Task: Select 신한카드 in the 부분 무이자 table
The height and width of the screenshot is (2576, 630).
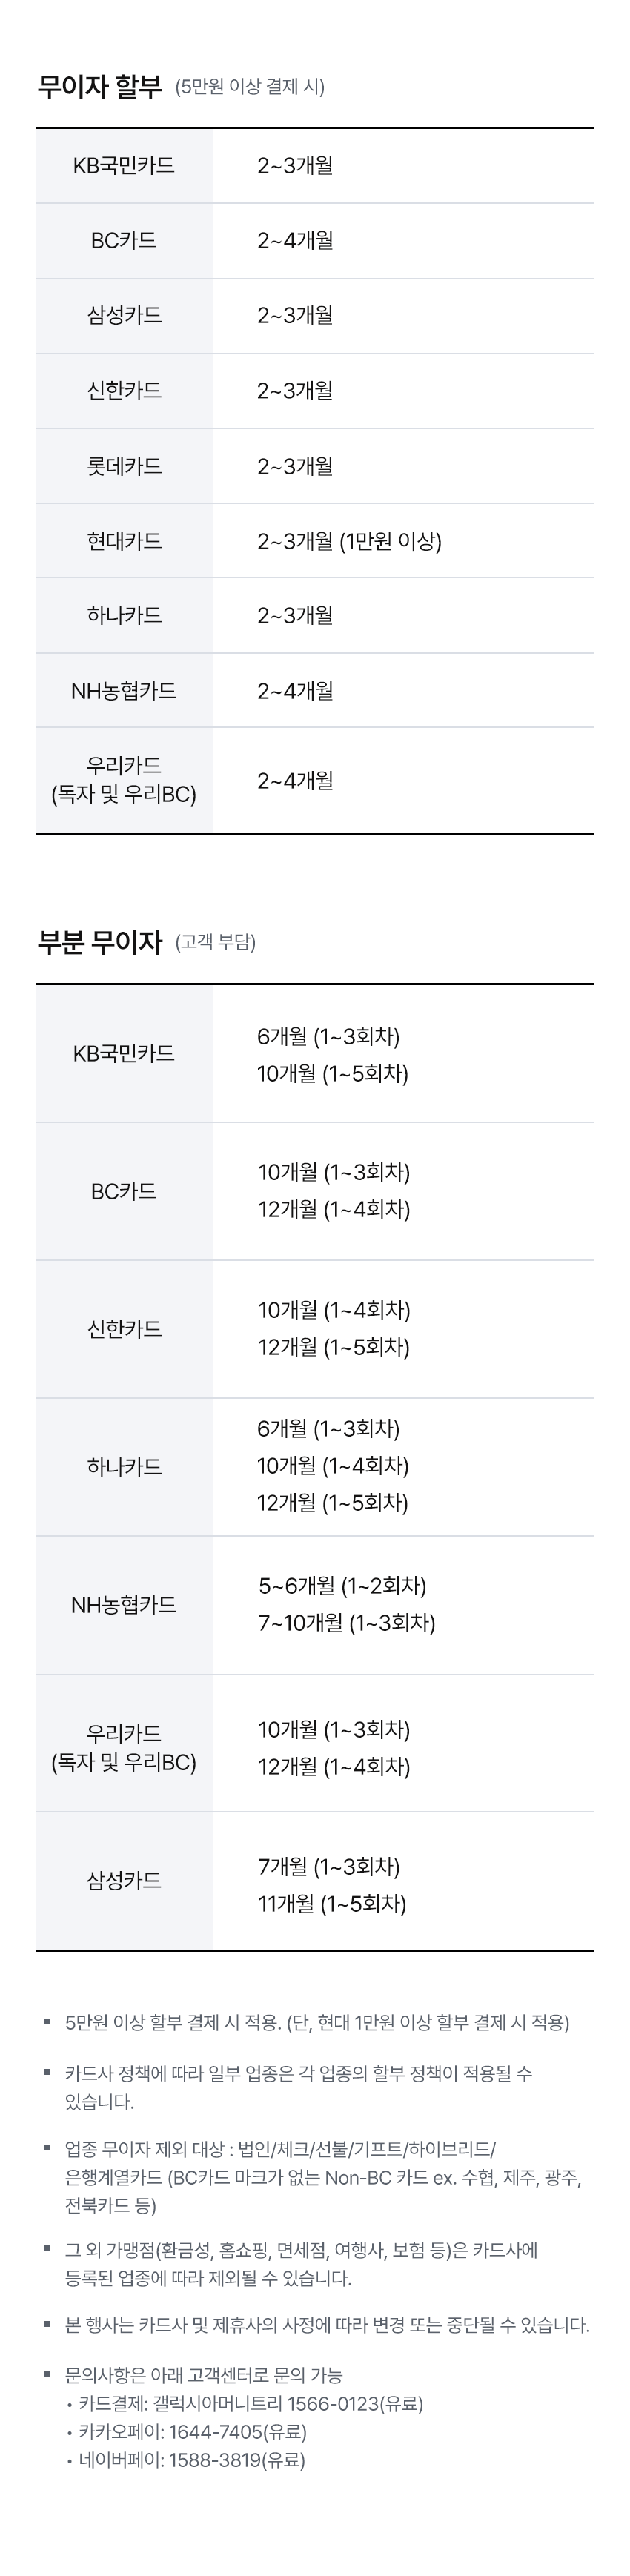Action: point(124,1329)
